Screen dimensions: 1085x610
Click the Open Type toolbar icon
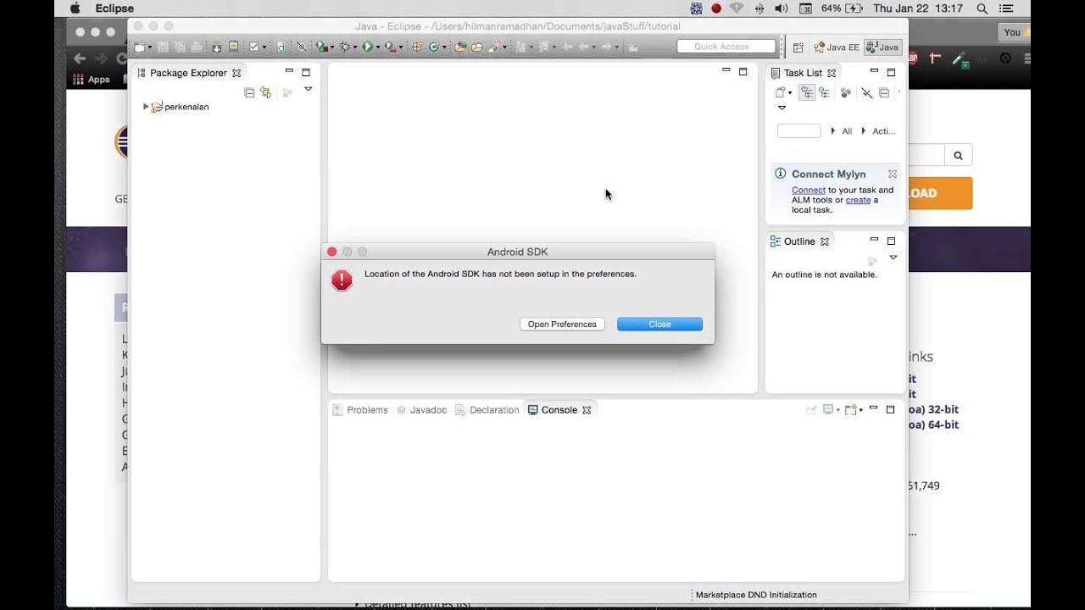coord(459,47)
